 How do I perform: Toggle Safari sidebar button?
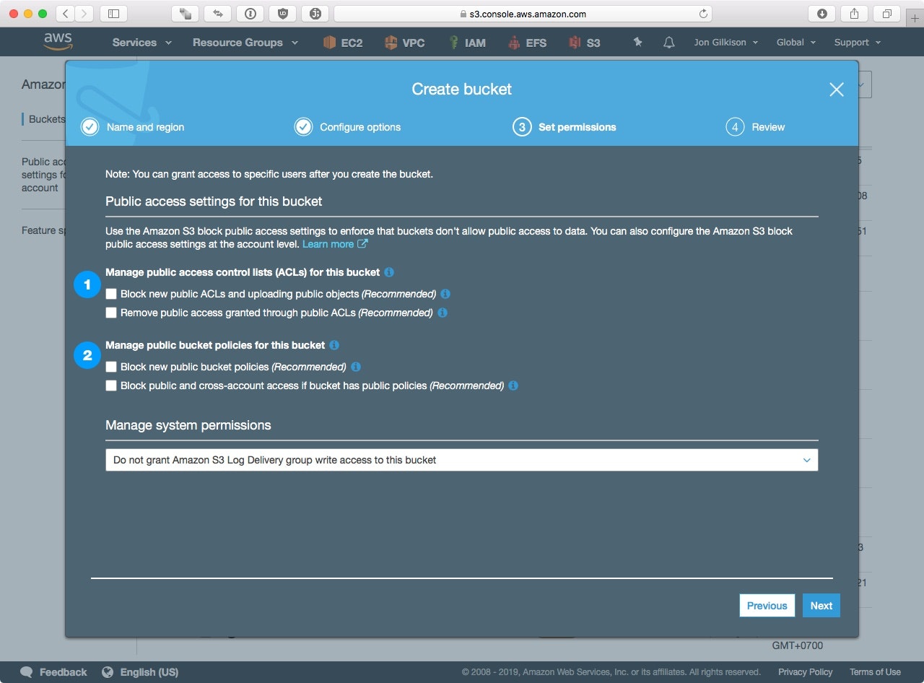113,14
